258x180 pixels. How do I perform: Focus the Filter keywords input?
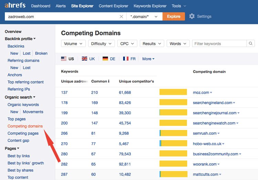pyautogui.click(x=219, y=43)
